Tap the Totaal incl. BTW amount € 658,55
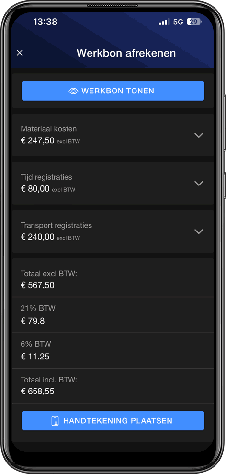The width and height of the screenshot is (226, 474). click(37, 392)
